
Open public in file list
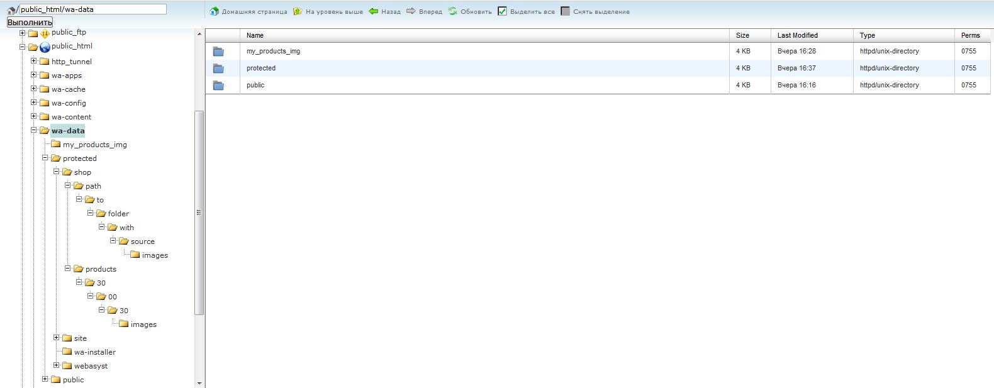click(255, 85)
